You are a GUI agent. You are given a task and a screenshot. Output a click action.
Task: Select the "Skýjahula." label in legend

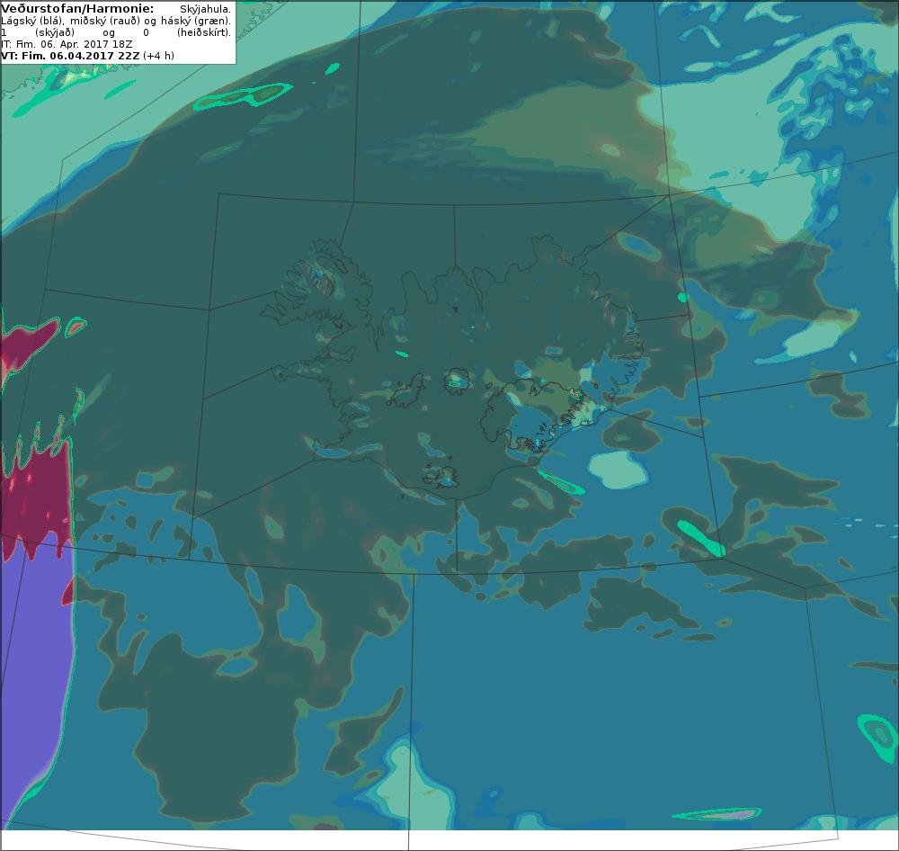coord(205,10)
